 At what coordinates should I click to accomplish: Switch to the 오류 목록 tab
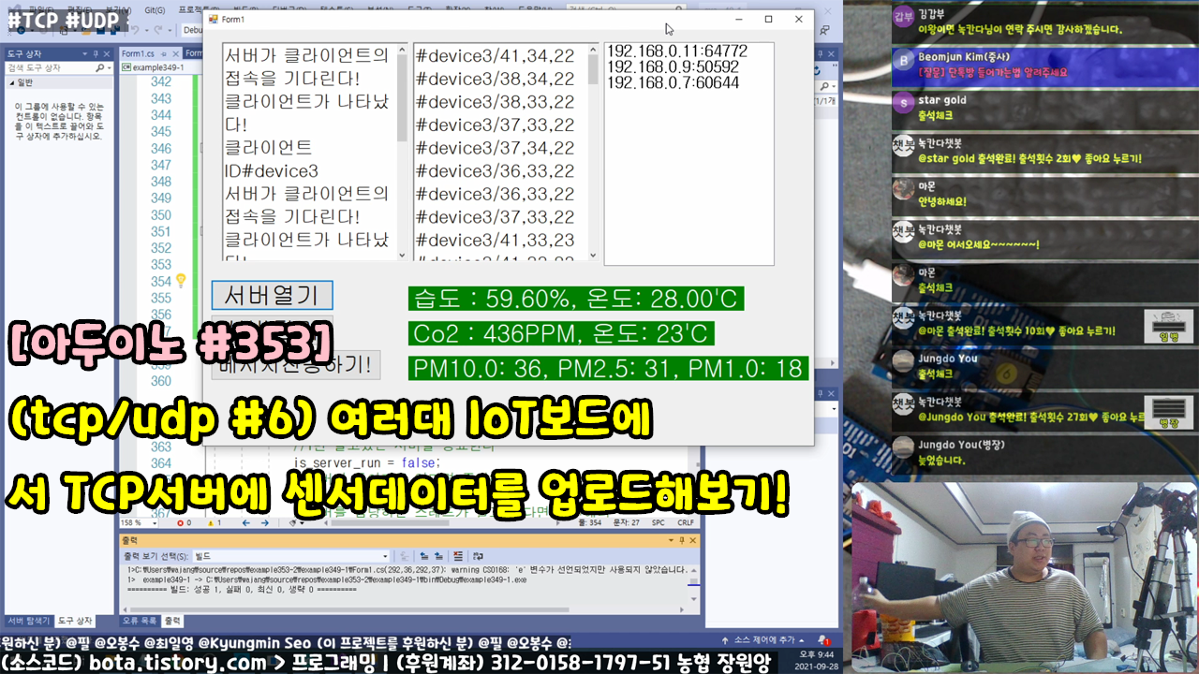coord(140,621)
